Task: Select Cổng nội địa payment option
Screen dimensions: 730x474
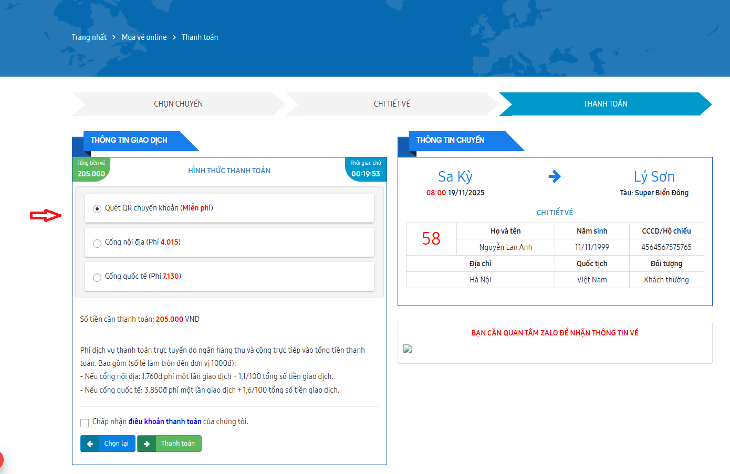Action: pyautogui.click(x=97, y=243)
